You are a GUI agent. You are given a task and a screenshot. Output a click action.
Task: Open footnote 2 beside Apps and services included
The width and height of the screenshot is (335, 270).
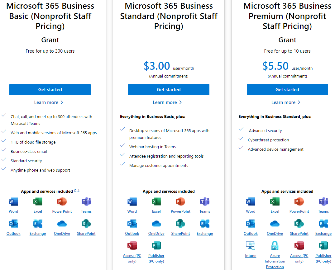click(x=75, y=190)
